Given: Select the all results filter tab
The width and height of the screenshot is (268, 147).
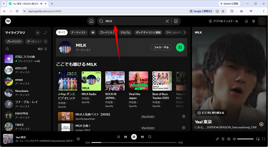Looking at the screenshot, I should pos(62,32).
